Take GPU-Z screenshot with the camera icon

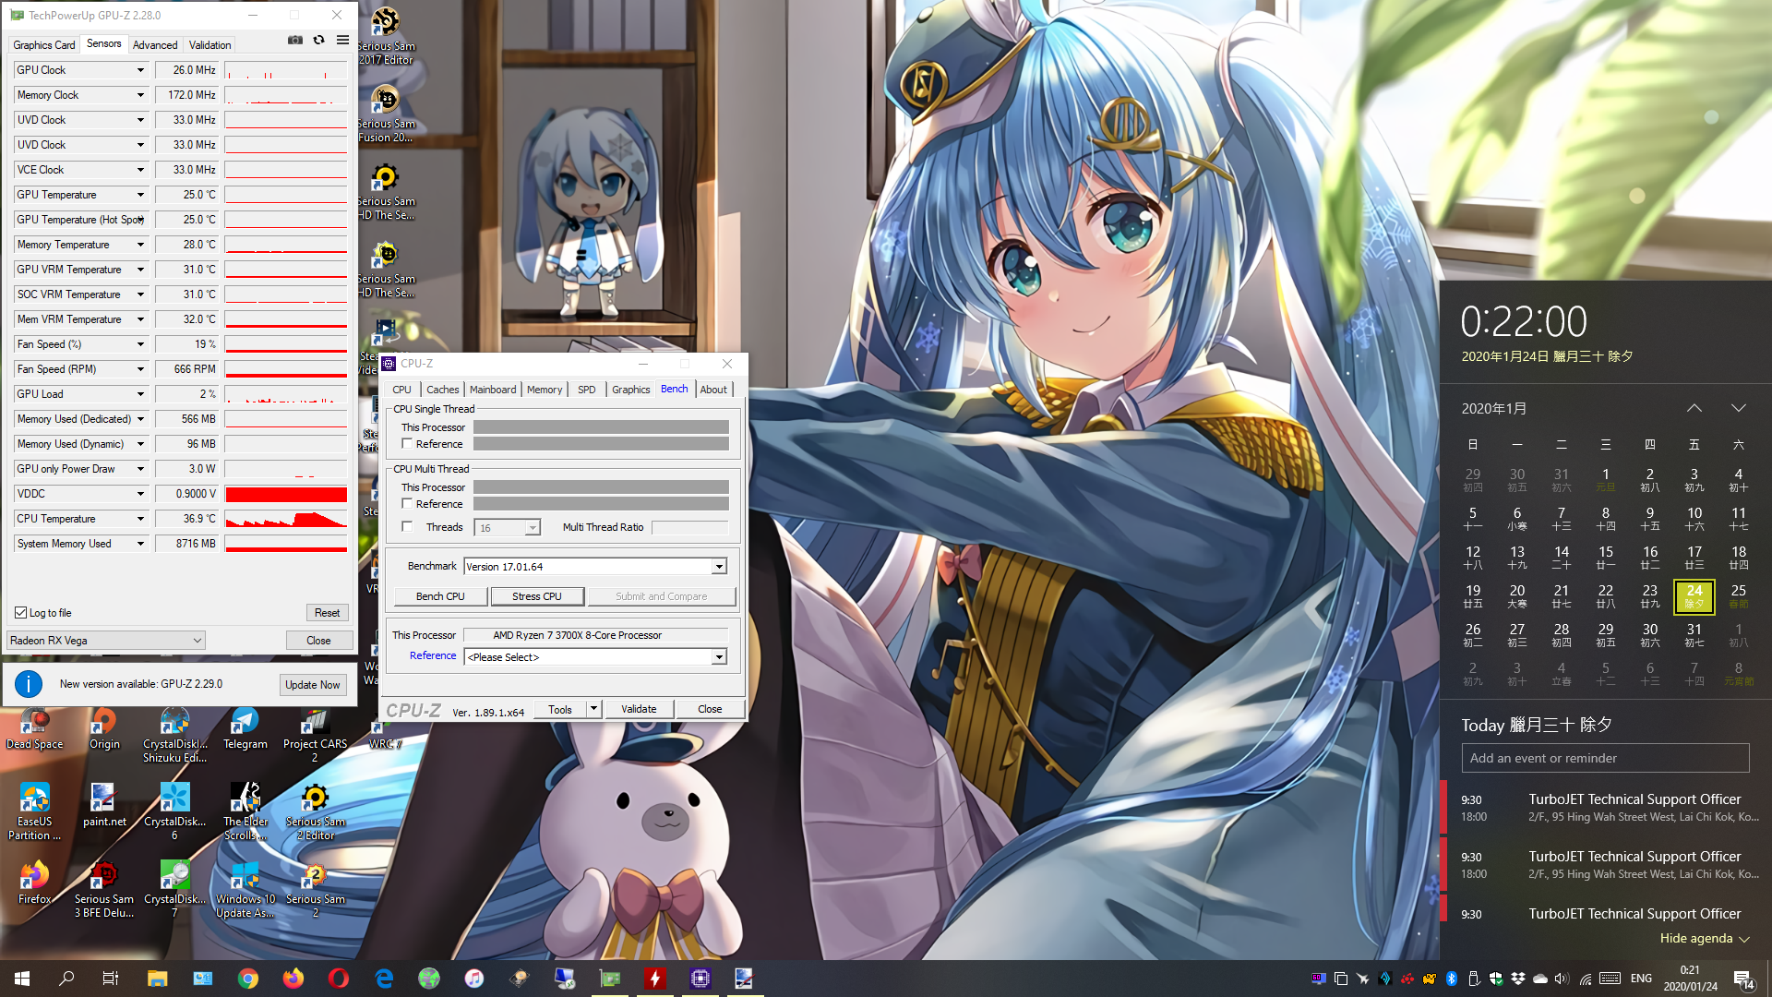(294, 40)
